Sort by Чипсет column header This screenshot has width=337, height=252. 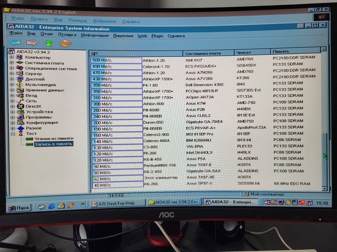click(x=252, y=52)
